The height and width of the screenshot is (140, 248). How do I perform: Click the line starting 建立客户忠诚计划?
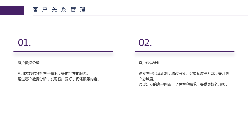click(184, 73)
